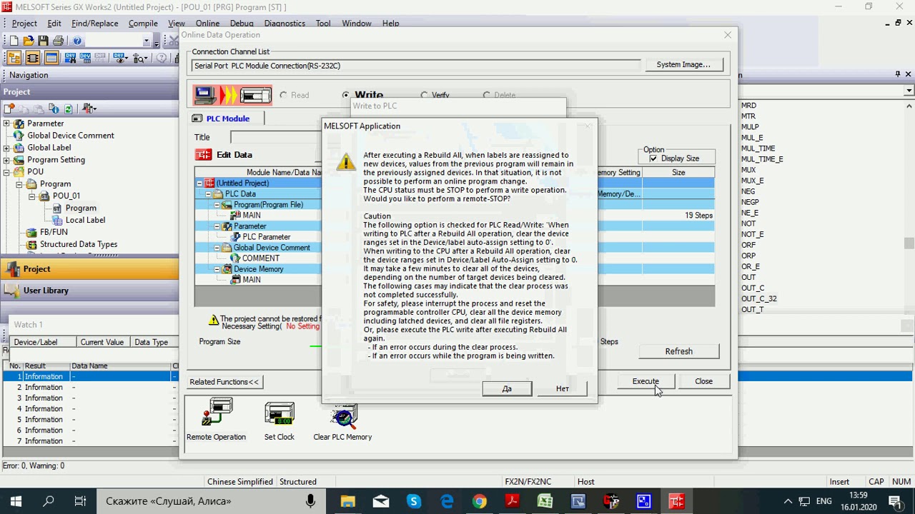
Task: Click the Related Functions<< button
Action: pos(224,382)
